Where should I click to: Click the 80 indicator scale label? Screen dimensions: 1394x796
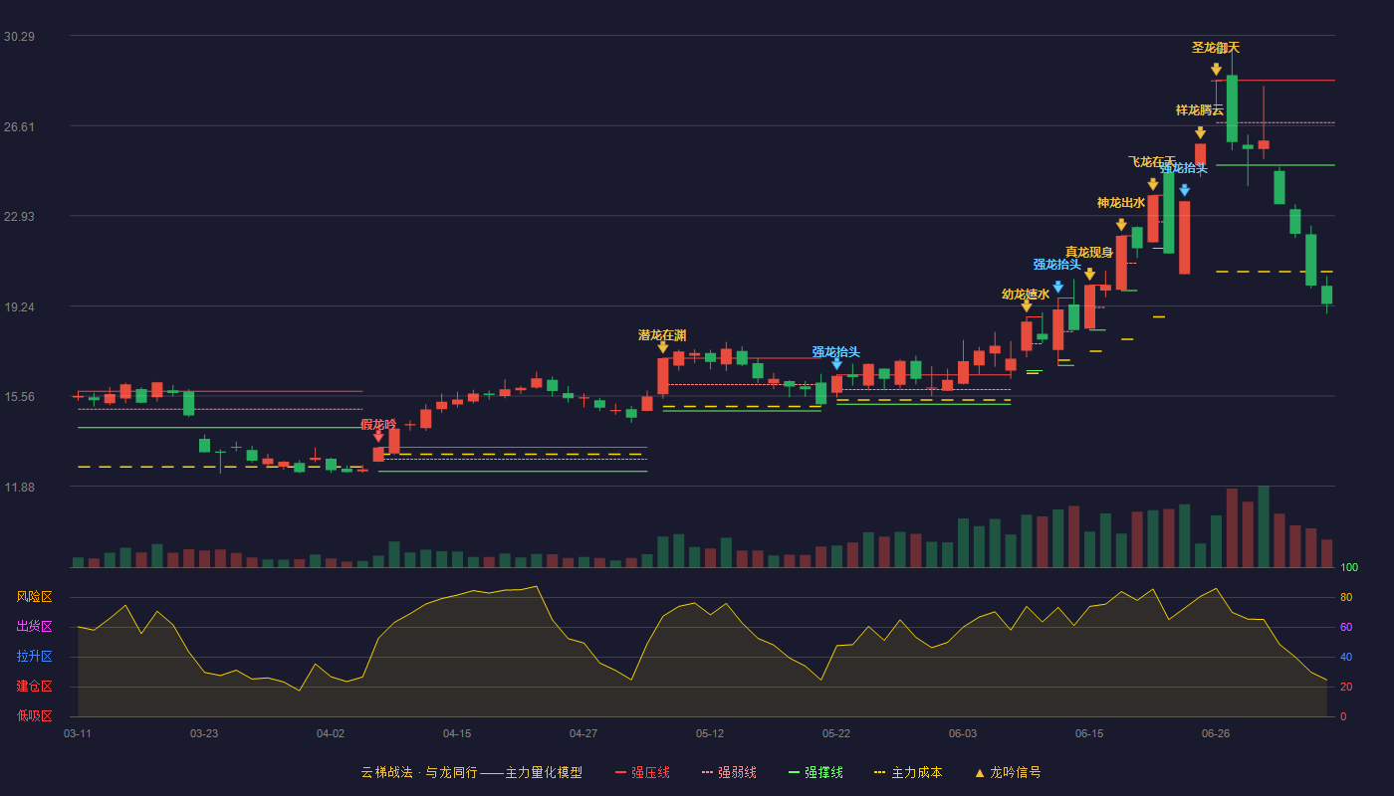(1346, 597)
